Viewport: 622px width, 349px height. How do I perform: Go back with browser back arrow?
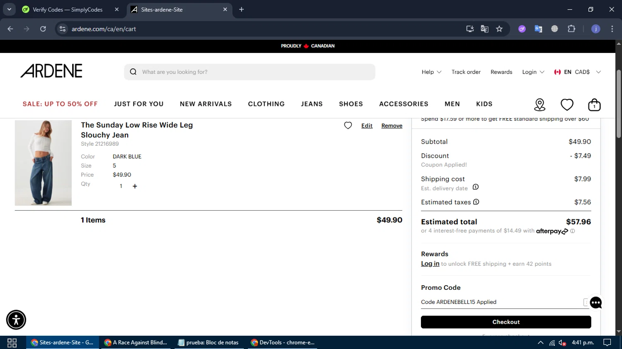[x=10, y=29]
